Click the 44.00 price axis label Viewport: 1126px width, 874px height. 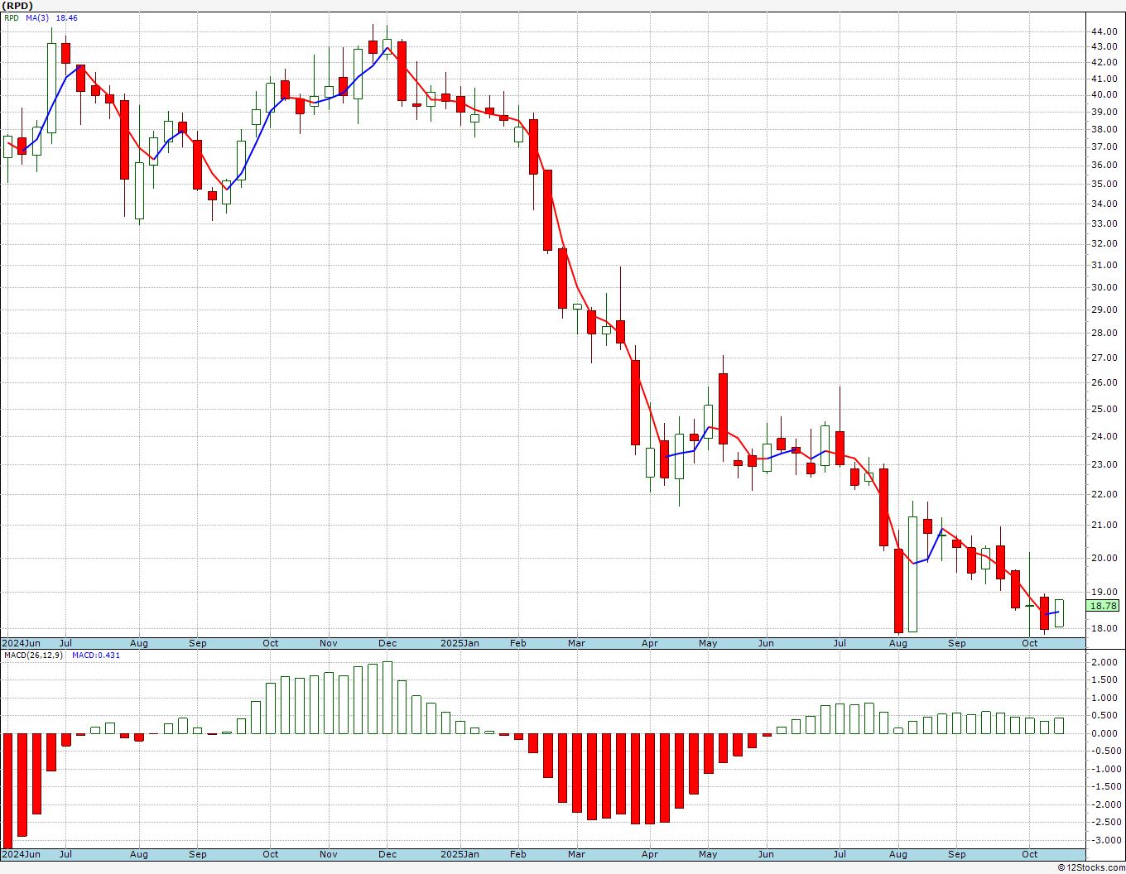[x=1104, y=31]
